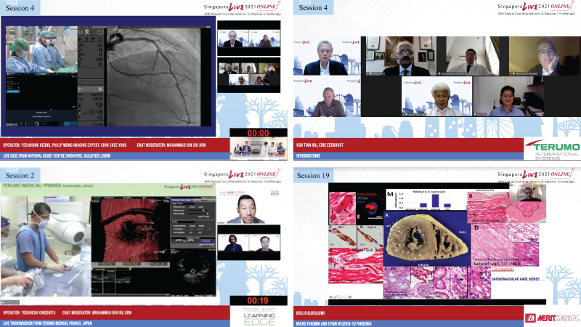The width and height of the screenshot is (581, 327).
Task: Open two-panelist video thumbnail beside the angiogram
Action: pyautogui.click(x=248, y=39)
